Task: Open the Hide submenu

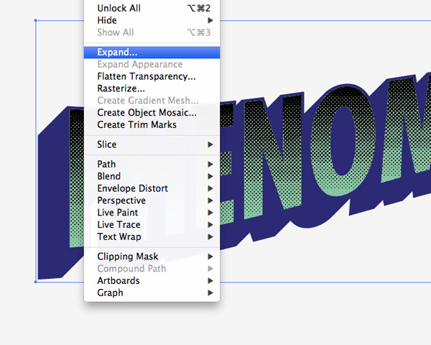Action: tap(152, 20)
